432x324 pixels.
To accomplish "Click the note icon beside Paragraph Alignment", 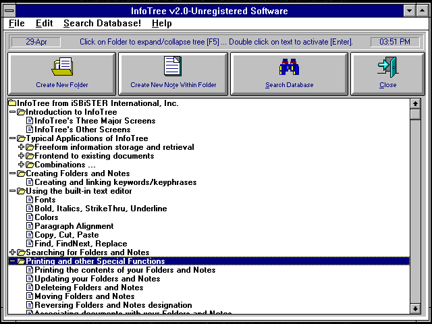I will point(30,226).
